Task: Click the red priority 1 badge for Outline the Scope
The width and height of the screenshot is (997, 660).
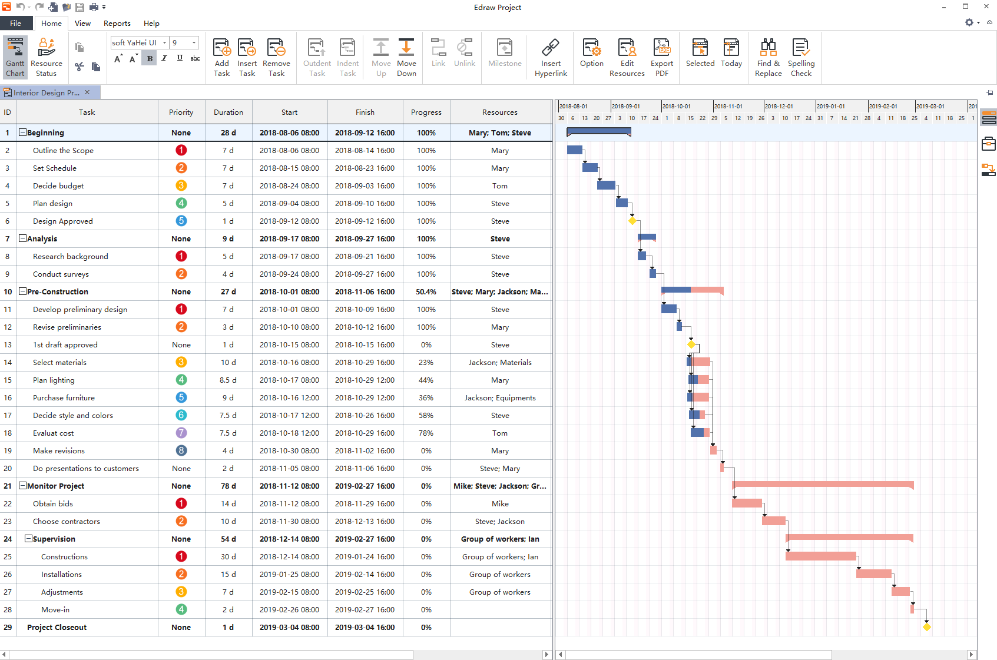Action: pos(181,150)
